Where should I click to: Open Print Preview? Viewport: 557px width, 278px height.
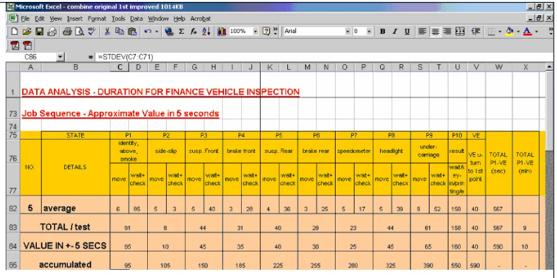[79, 32]
